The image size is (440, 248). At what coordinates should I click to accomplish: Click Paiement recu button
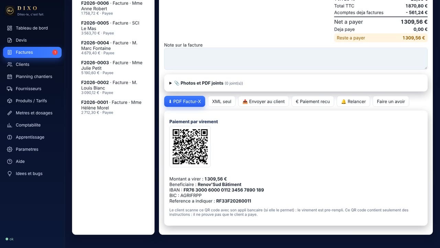tap(313, 101)
